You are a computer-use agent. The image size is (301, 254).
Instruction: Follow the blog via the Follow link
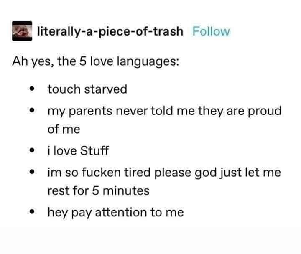(x=211, y=31)
